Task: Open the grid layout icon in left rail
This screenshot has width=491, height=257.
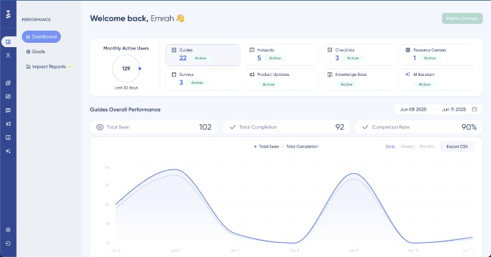Action: pos(8,97)
